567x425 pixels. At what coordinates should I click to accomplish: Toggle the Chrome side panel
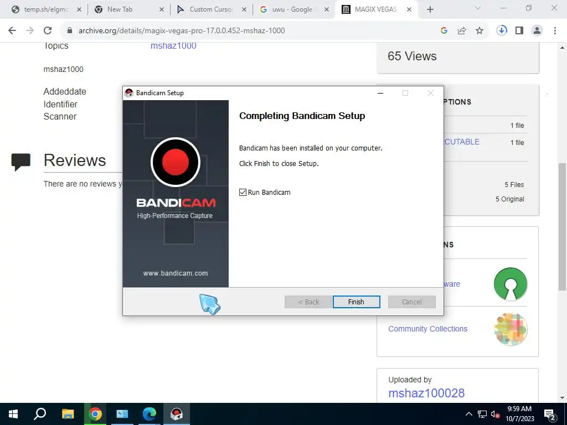tap(519, 31)
